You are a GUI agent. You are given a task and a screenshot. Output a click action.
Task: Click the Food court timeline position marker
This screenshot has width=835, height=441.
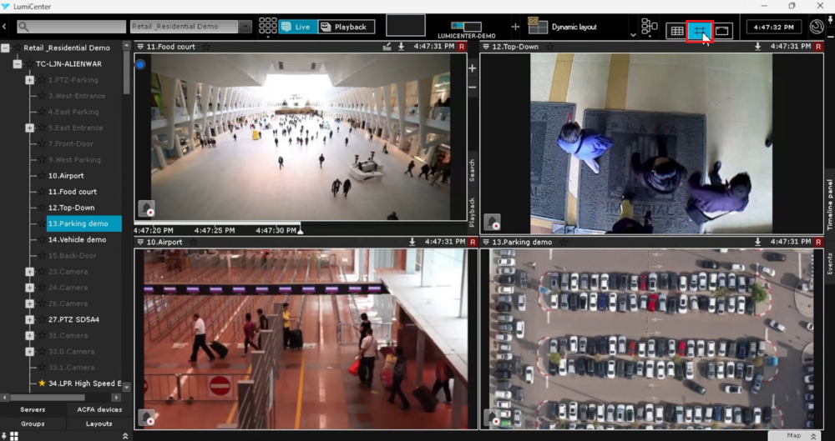point(301,229)
